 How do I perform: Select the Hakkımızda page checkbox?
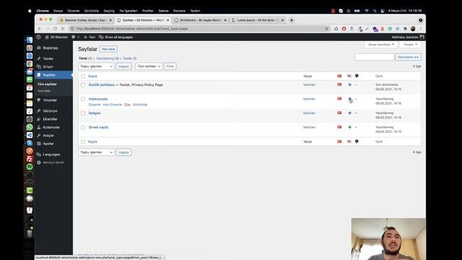pos(83,100)
